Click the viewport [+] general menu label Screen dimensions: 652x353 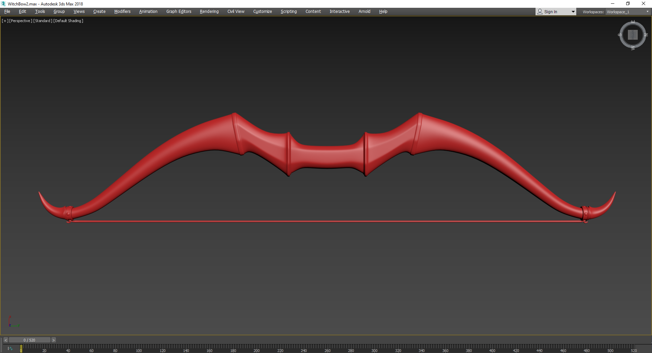[x=5, y=21]
